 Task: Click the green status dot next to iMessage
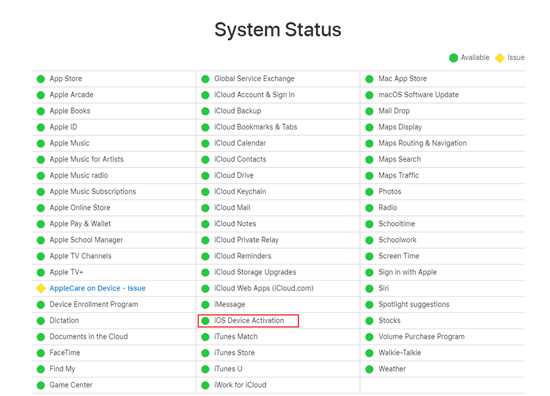(x=205, y=305)
